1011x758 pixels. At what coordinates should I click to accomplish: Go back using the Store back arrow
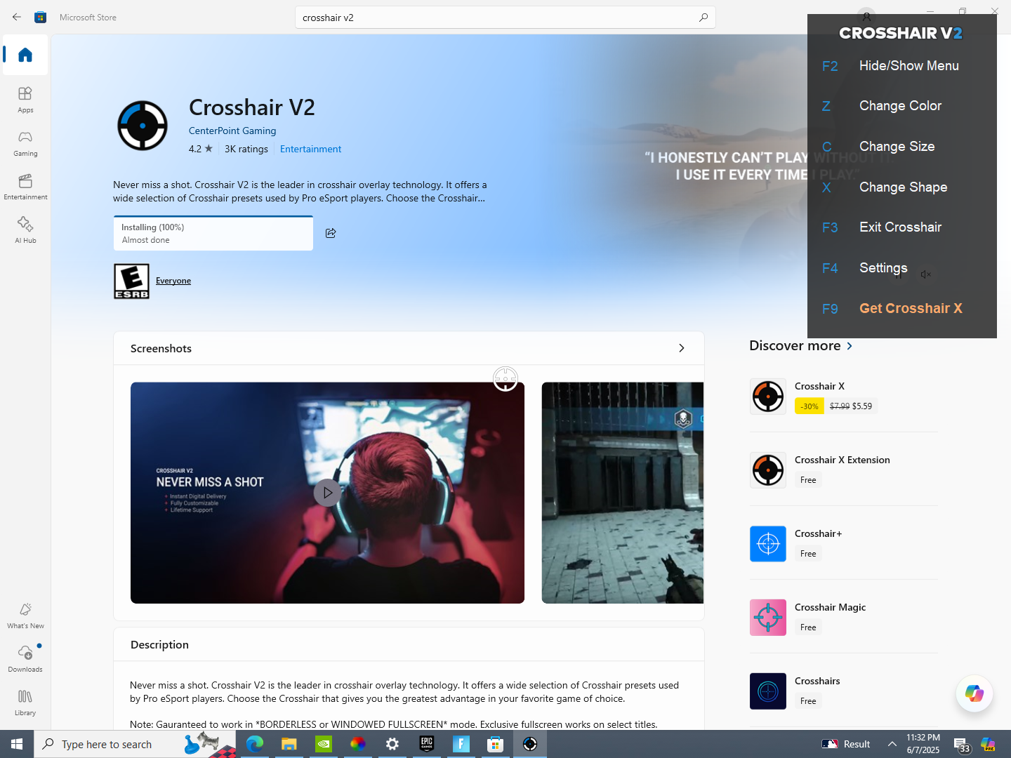[x=17, y=17]
